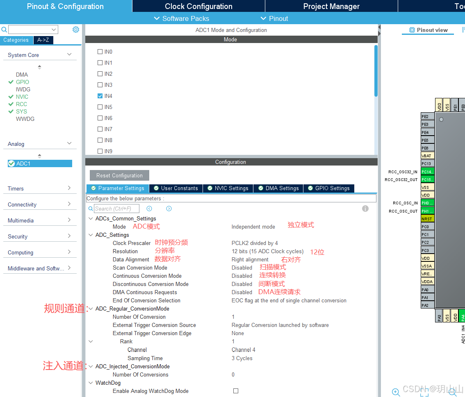The height and width of the screenshot is (397, 465).
Task: Zoom in on the pinout view
Action: click(x=395, y=392)
